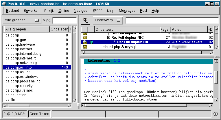Screen dimensions: 221x120
Task: Open the Bestand menu
Action: pyautogui.click(x=12, y=11)
